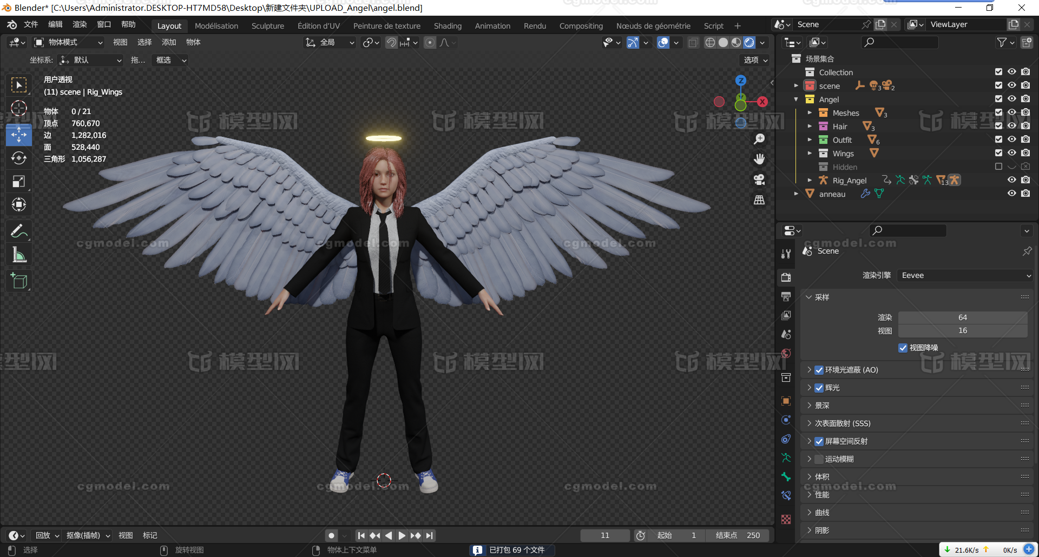Viewport: 1039px width, 557px height.
Task: Hide the Hair collection eye icon
Action: coord(1012,126)
